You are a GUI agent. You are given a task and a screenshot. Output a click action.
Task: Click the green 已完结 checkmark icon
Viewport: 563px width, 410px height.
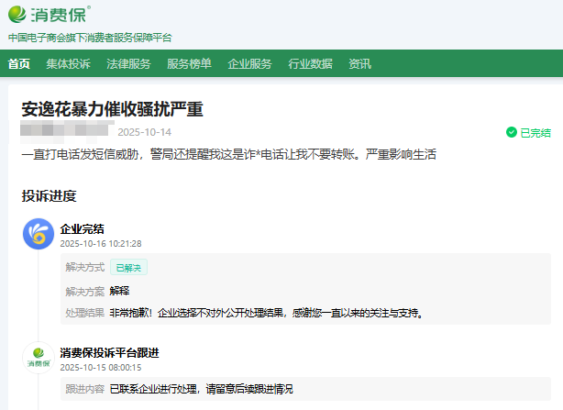coord(512,132)
